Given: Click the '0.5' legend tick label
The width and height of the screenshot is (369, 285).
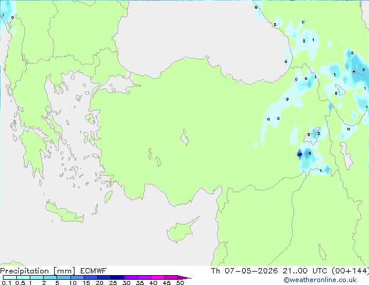Looking at the screenshot, I should (20, 283).
